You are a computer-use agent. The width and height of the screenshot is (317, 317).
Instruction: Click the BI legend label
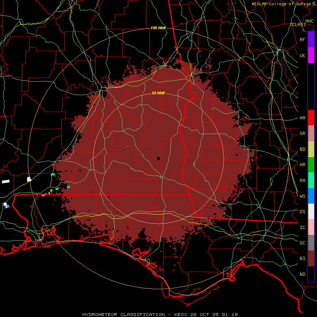[303, 259]
